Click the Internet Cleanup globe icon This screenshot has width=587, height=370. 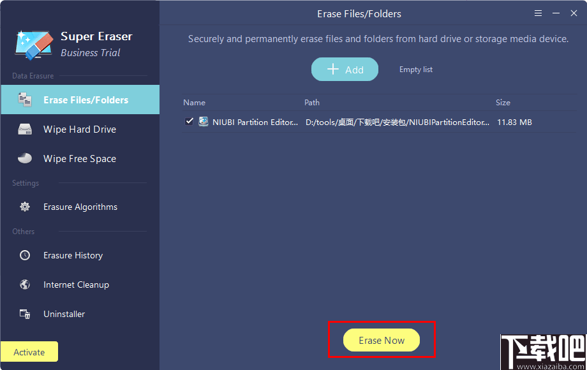click(x=24, y=285)
